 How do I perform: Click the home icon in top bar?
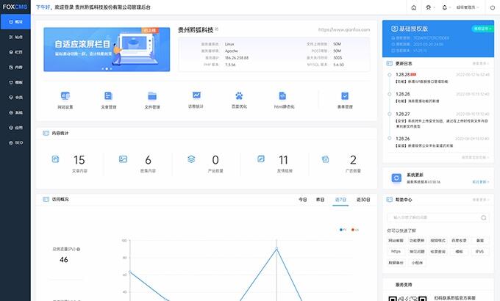click(414, 7)
